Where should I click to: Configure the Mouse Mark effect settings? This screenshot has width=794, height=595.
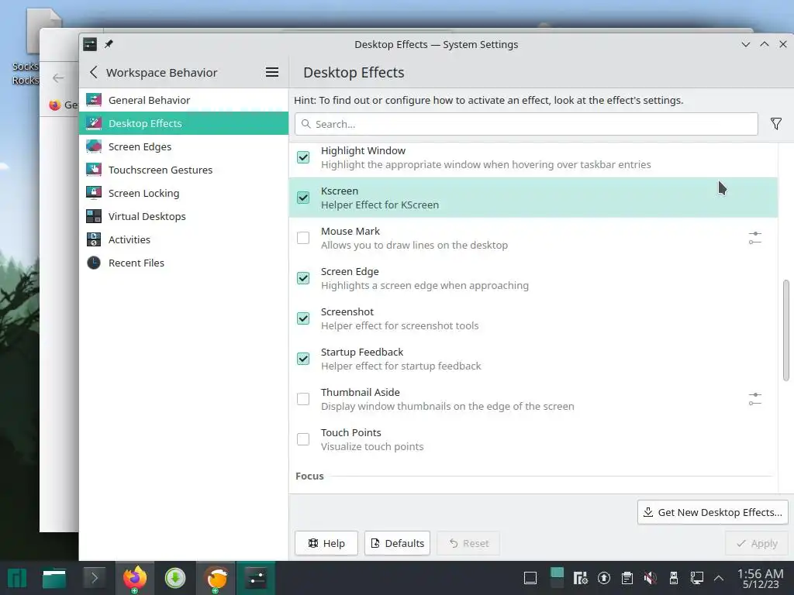click(755, 238)
